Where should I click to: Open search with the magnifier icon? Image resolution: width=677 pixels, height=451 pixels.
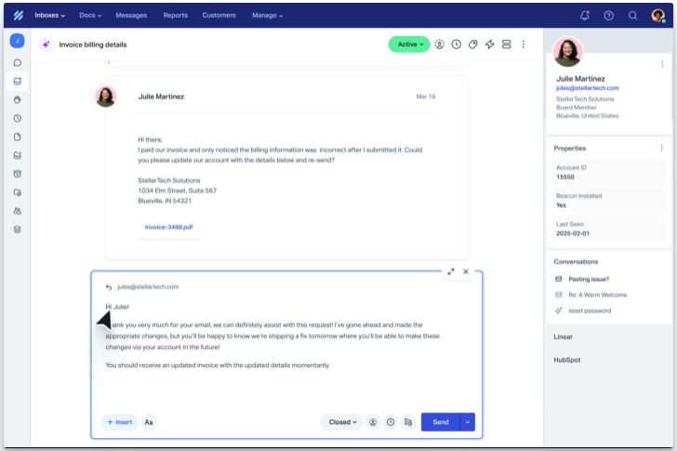click(633, 15)
